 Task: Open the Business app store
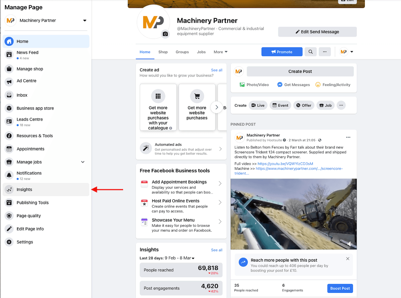tap(35, 108)
